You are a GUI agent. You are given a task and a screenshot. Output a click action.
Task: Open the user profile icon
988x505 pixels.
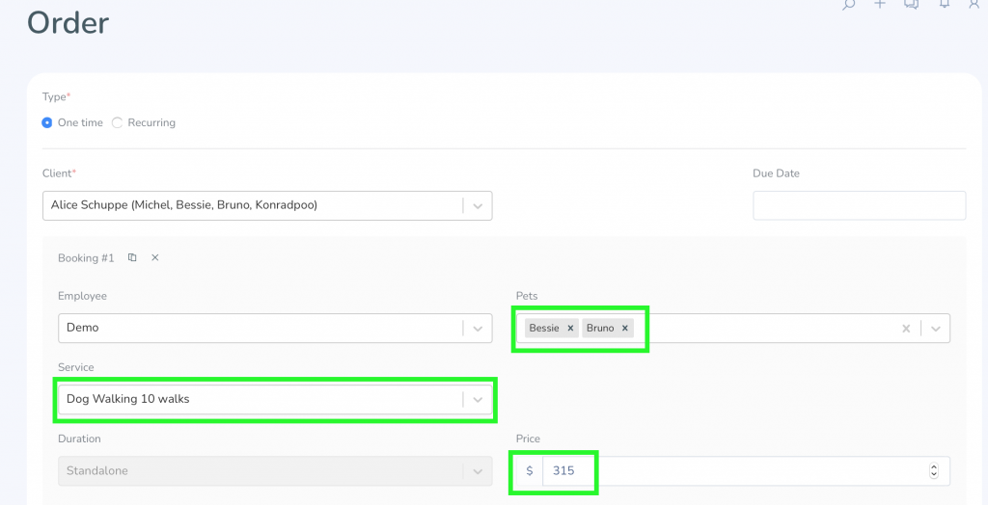point(974,4)
